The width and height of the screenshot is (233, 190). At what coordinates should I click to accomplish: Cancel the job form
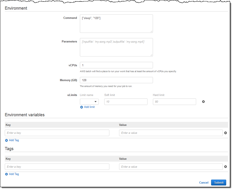click(x=204, y=183)
